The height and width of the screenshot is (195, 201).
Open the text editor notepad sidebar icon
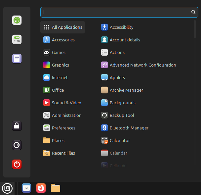point(17,59)
